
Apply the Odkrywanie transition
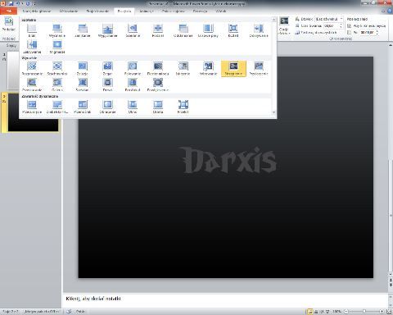click(259, 30)
